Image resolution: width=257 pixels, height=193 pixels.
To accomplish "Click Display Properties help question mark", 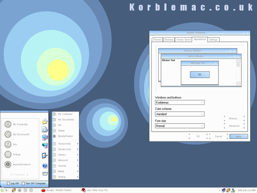I will [x=244, y=32].
